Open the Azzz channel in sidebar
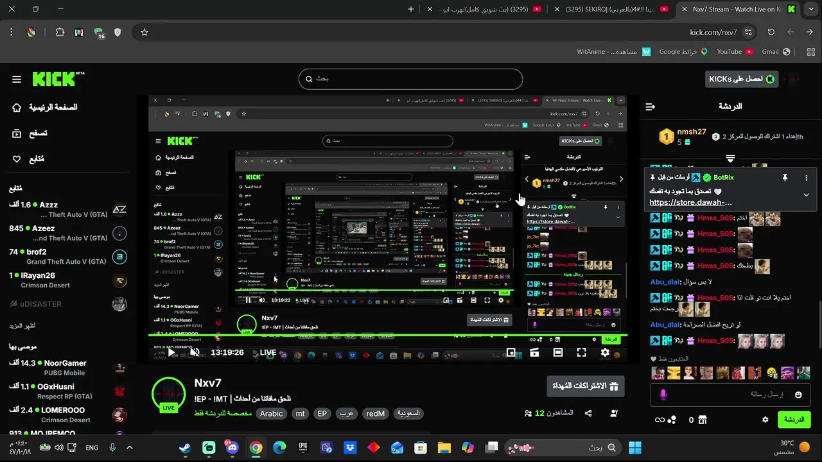Image resolution: width=822 pixels, height=462 pixels. point(67,209)
